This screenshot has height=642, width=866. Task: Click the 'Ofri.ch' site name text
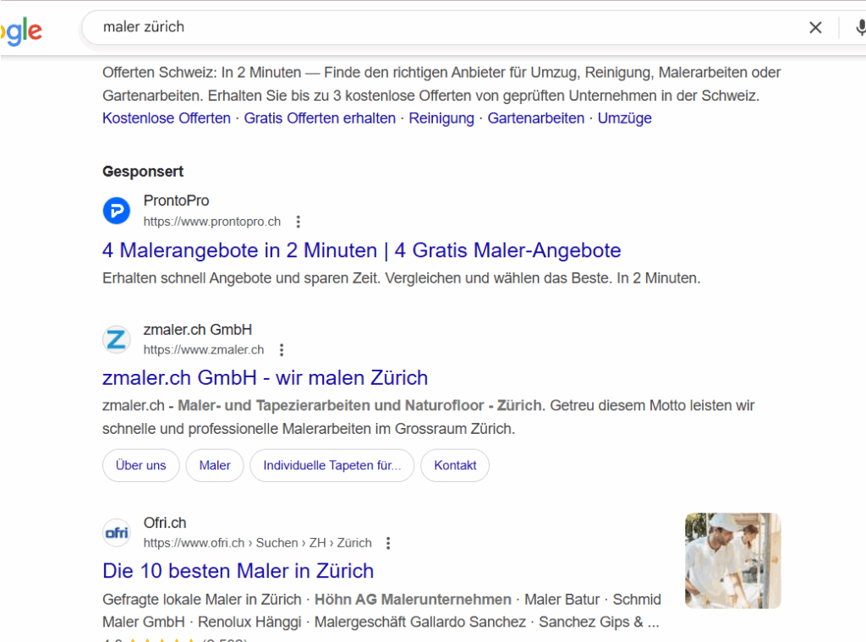pyautogui.click(x=165, y=523)
